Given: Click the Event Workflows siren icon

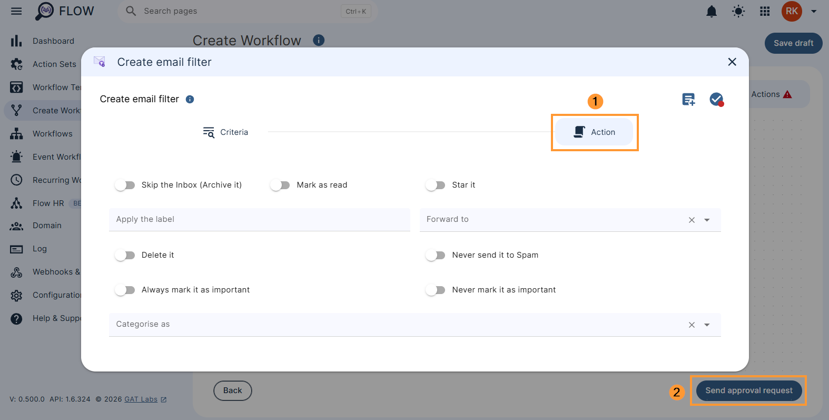Looking at the screenshot, I should tap(16, 157).
